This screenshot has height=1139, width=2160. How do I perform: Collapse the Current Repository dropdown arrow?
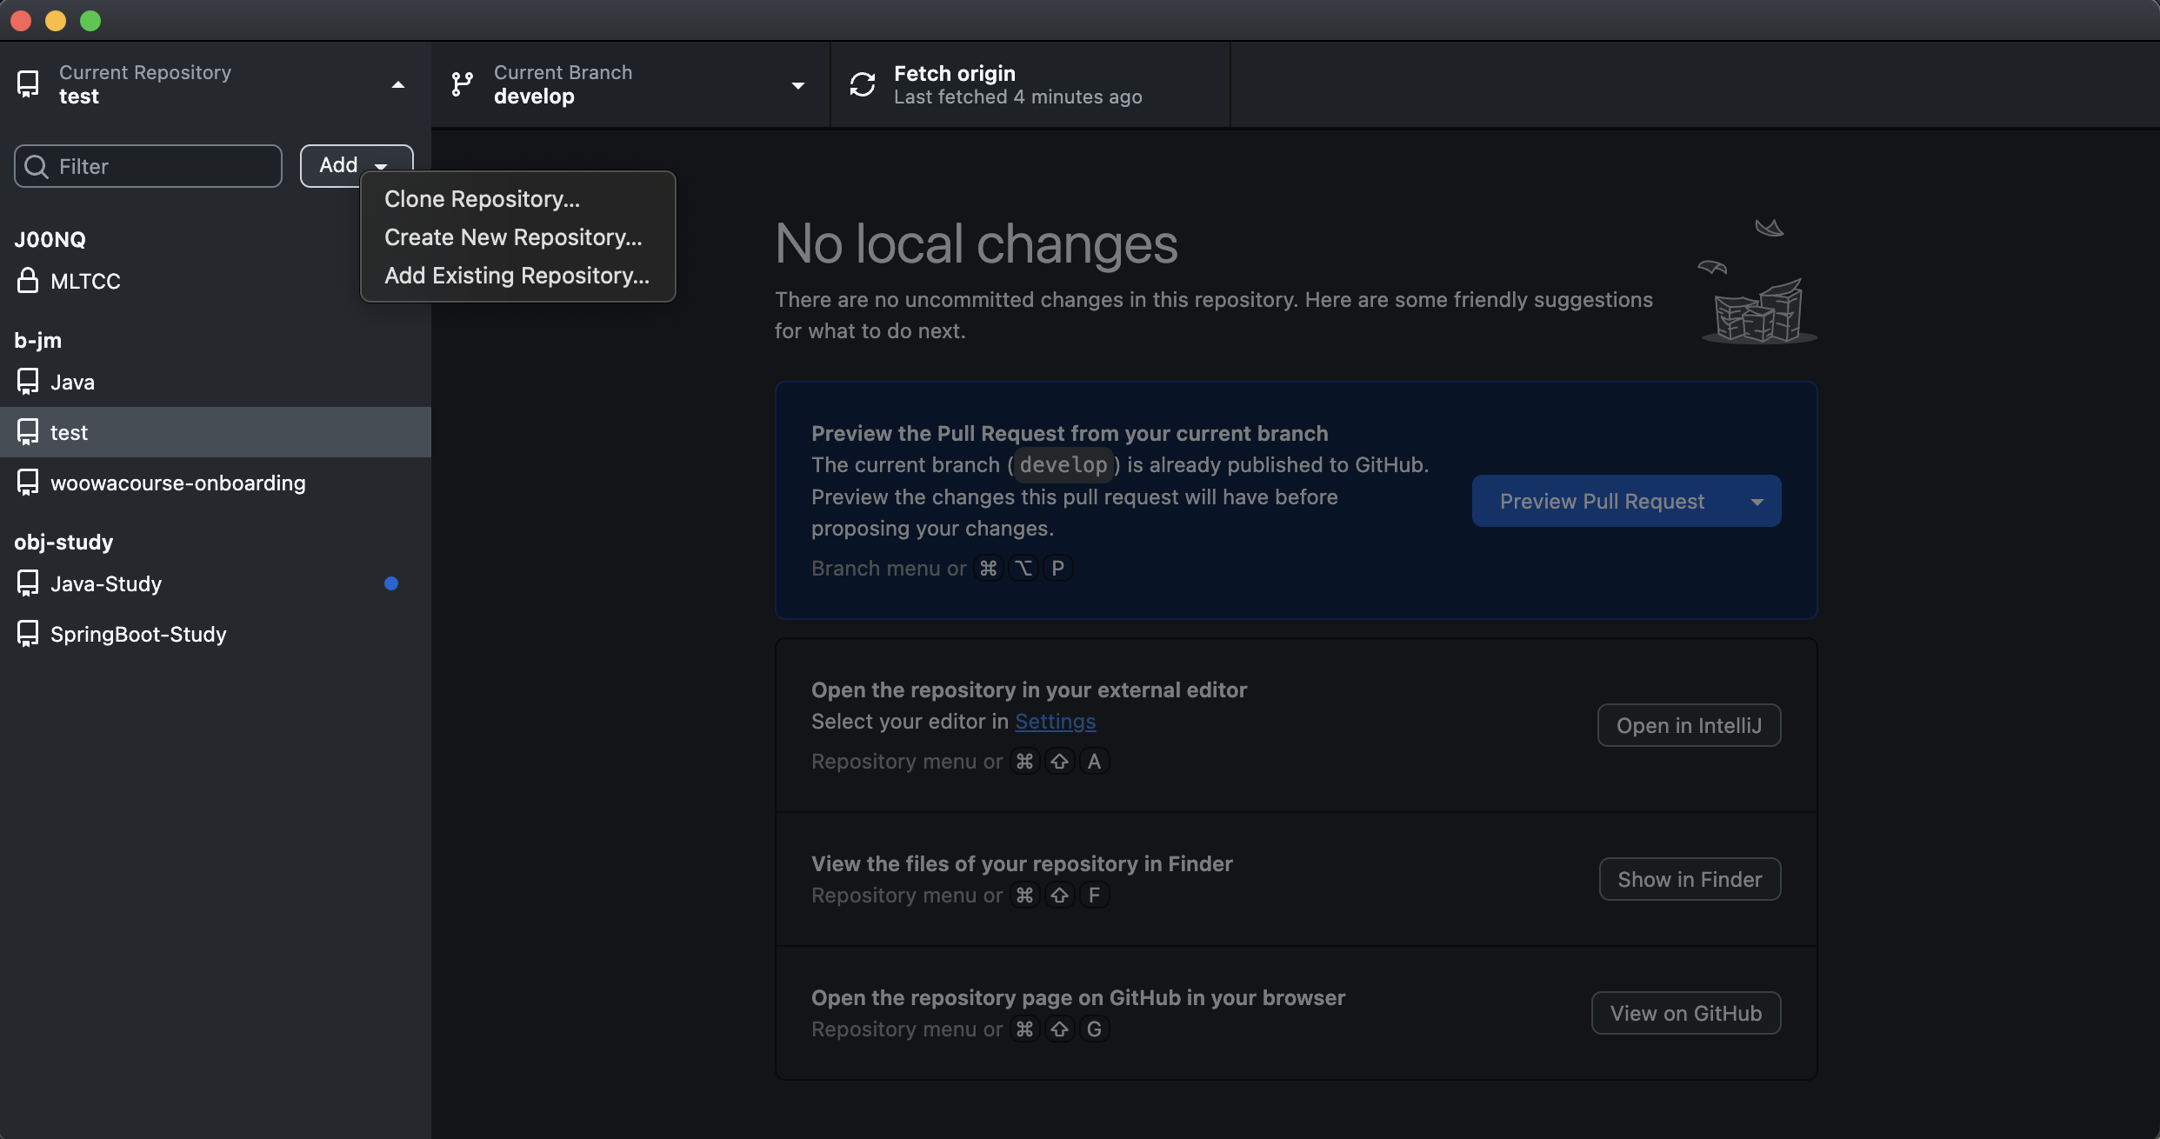398,84
